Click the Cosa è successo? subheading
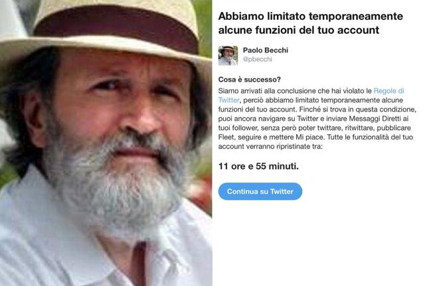 250,80
